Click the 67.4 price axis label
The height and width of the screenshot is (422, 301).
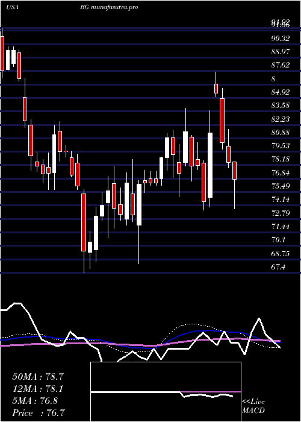(x=278, y=267)
